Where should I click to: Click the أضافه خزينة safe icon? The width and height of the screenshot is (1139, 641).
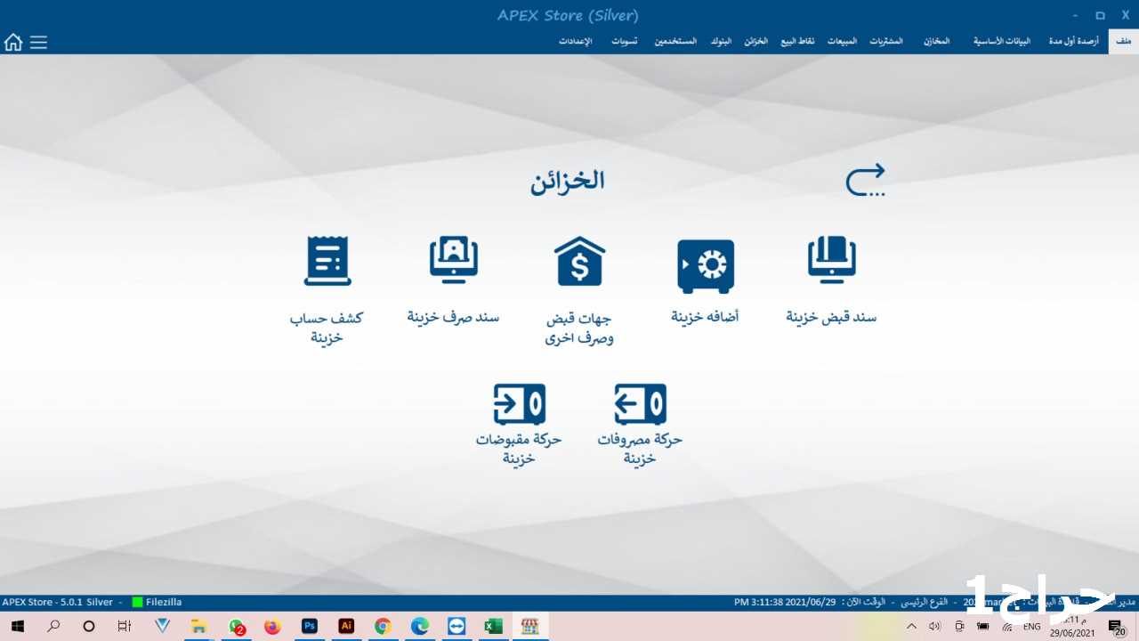click(706, 266)
